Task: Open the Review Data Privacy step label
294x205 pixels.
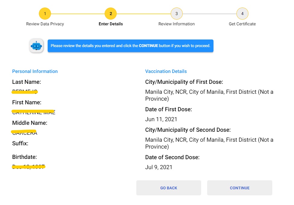Action: [x=45, y=24]
